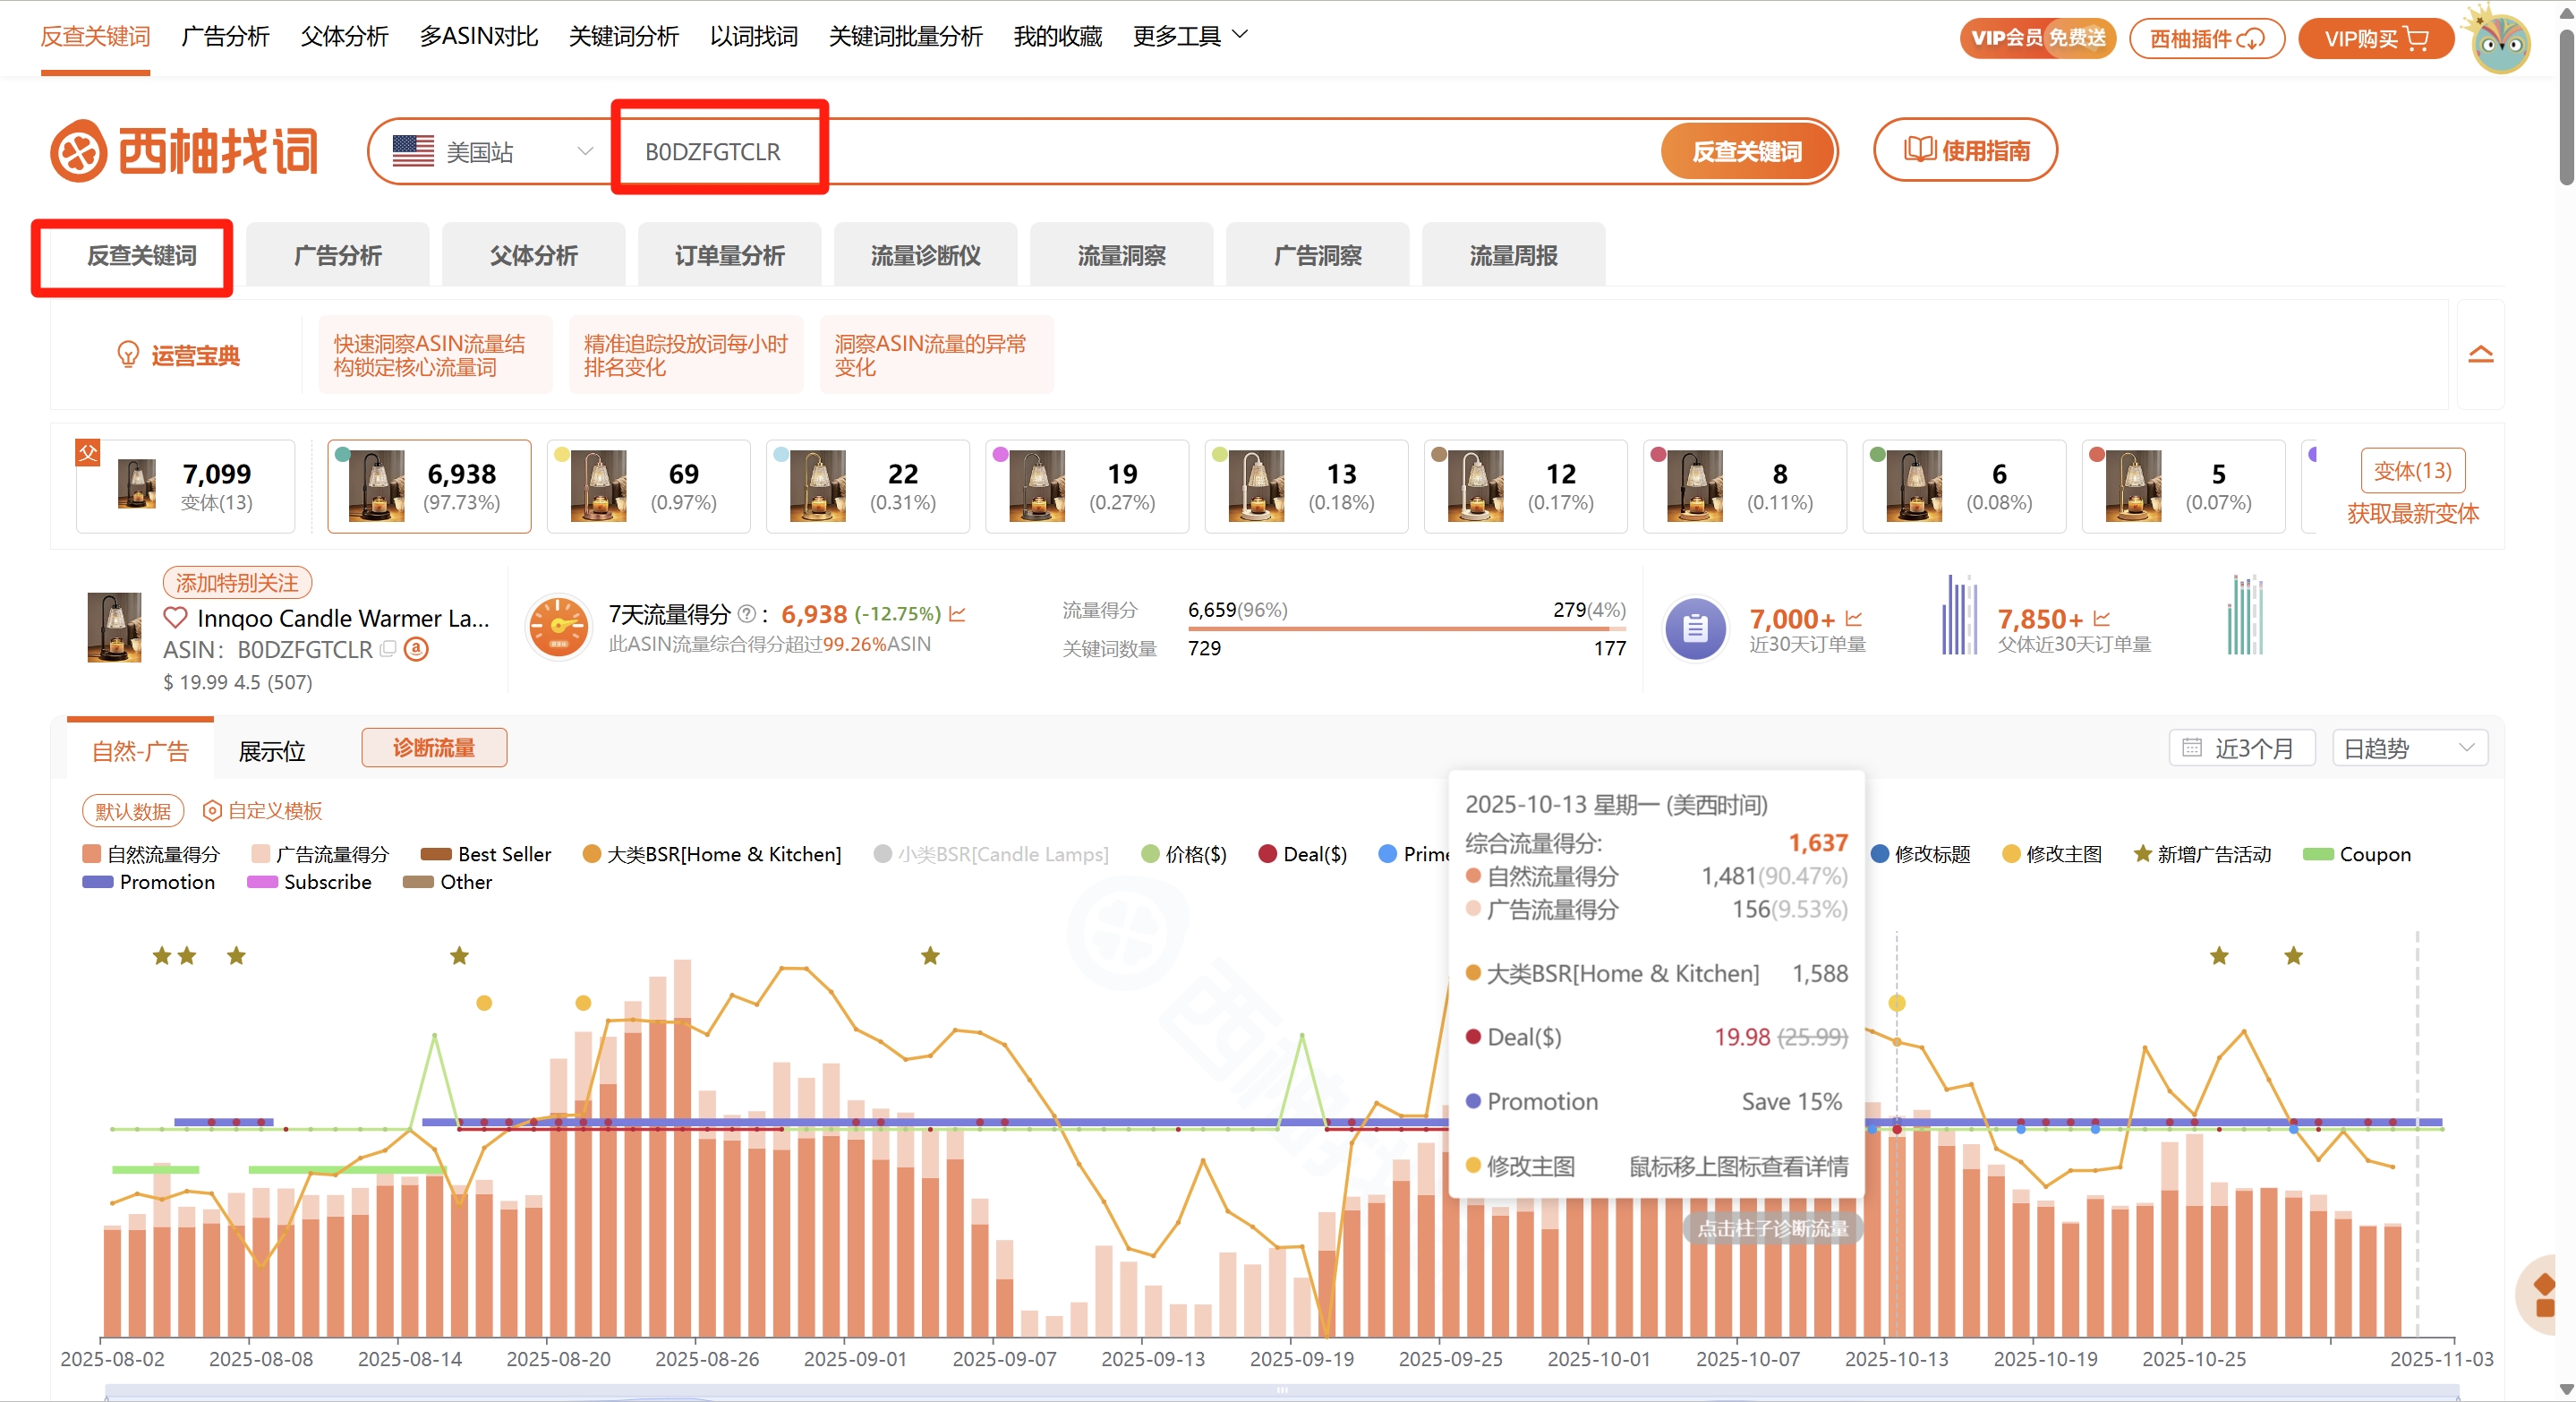Collapse the 运营宝典 panel using the arrow
2576x1402 pixels.
click(x=2480, y=355)
